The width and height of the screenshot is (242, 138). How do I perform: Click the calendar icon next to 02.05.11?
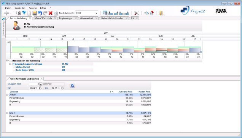(x=62, y=88)
